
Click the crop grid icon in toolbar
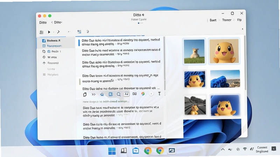(x=41, y=32)
